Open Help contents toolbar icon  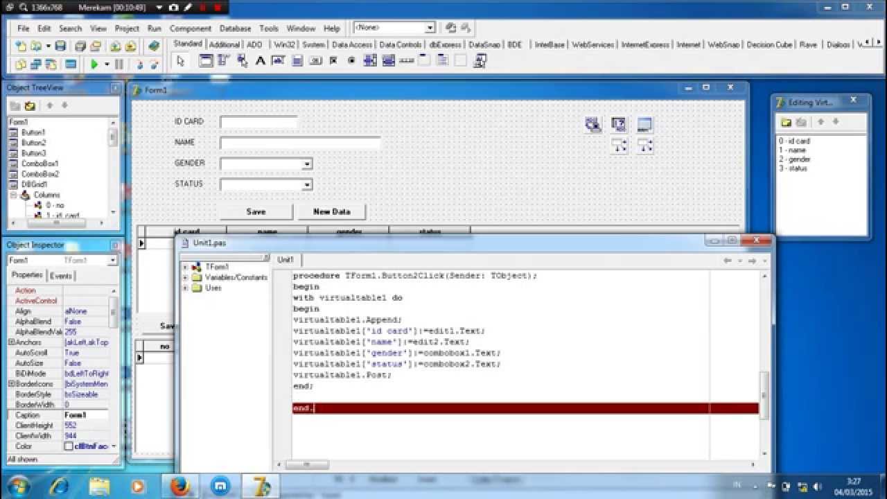pos(154,46)
